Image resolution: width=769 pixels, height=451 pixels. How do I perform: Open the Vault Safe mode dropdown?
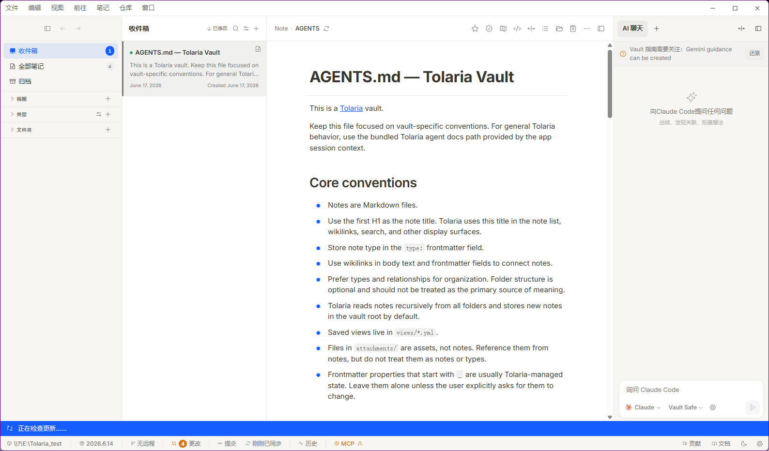point(685,407)
